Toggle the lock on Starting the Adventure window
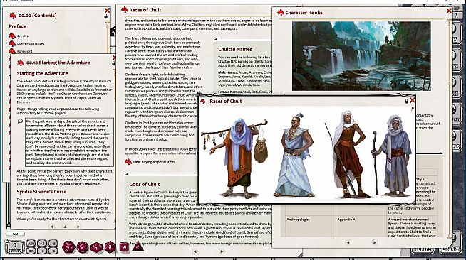 [113, 63]
